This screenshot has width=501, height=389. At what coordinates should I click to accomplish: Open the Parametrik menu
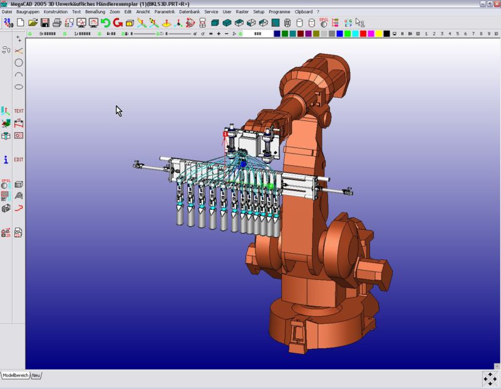click(165, 12)
